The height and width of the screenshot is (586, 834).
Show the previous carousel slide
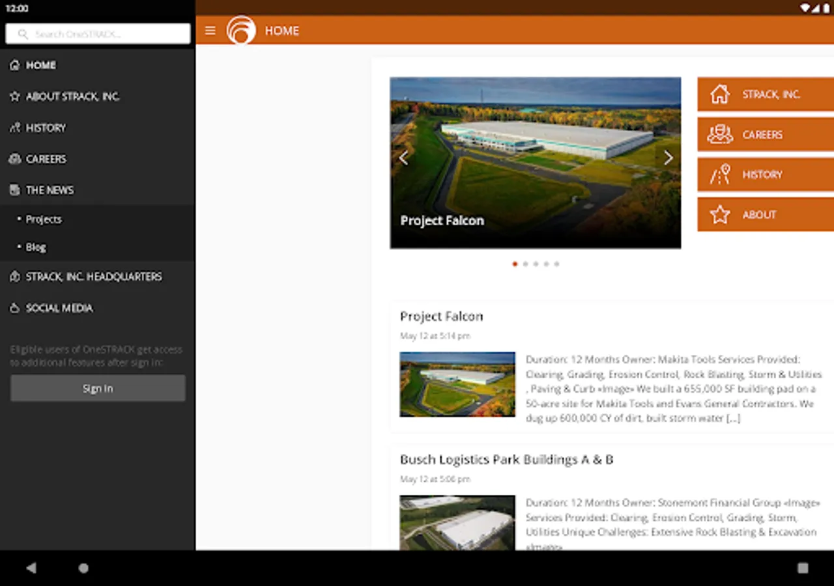click(403, 158)
